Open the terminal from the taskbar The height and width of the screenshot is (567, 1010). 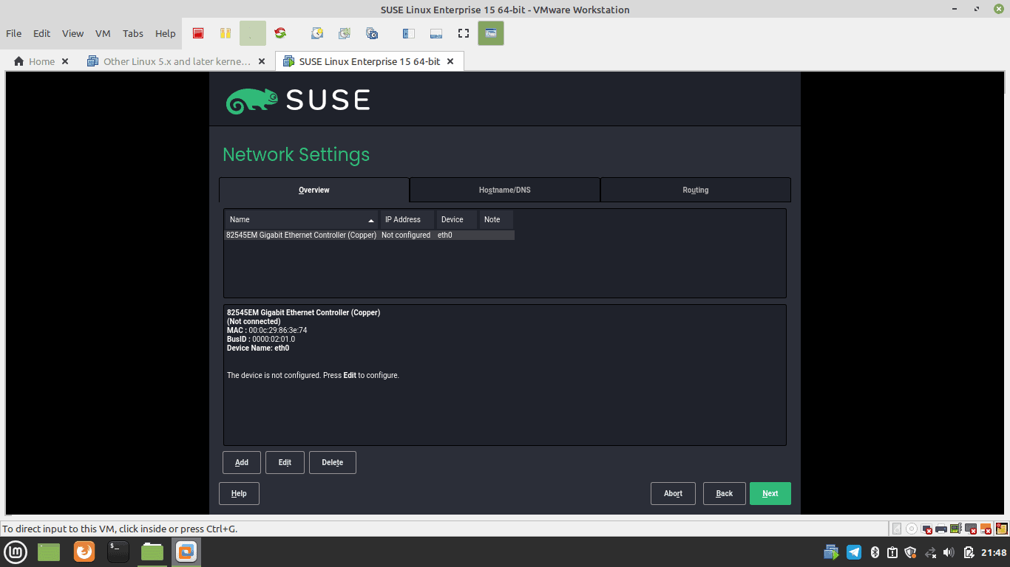[118, 551]
